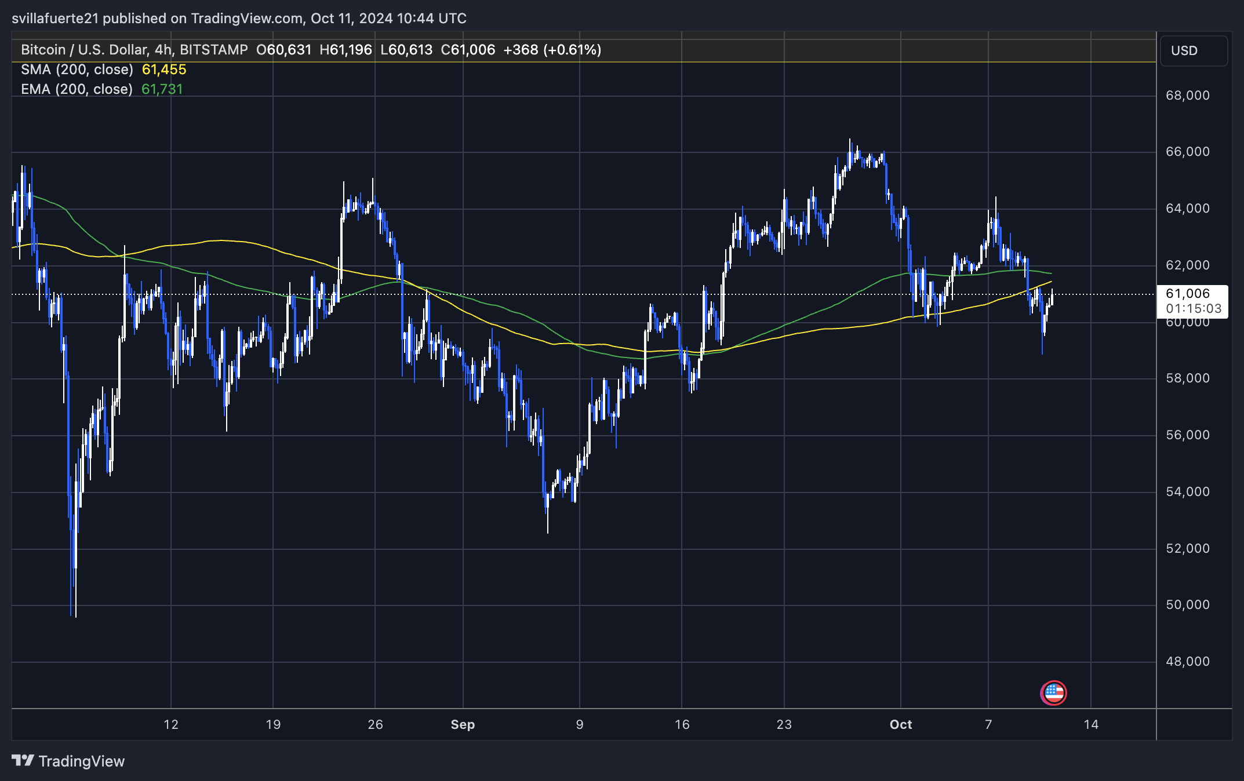
Task: Select Oct on the date axis
Action: coord(900,724)
